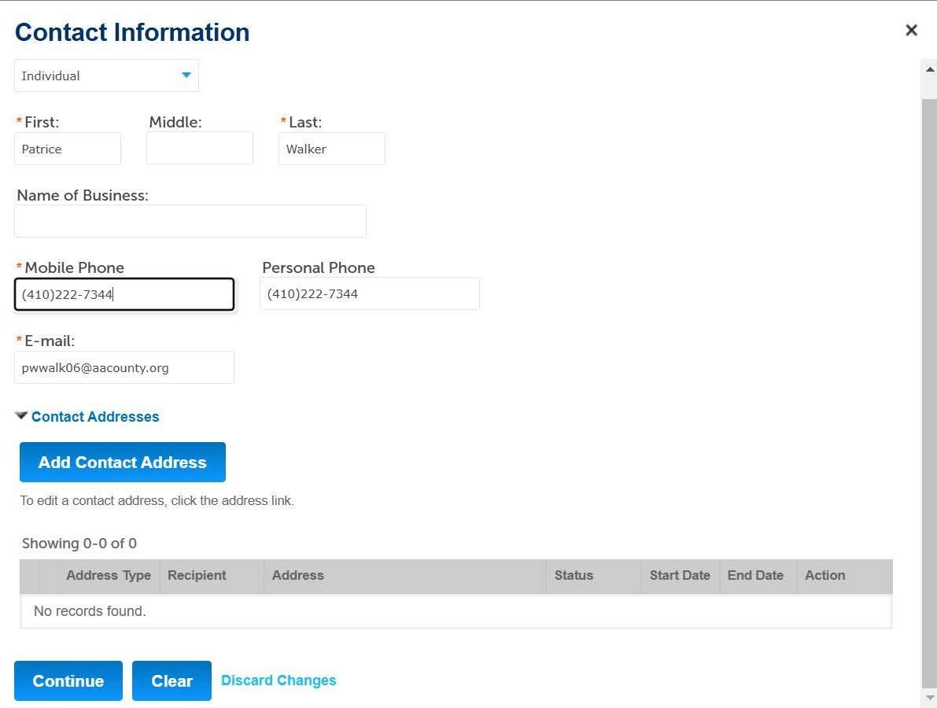Select the Mobile Phone input field
The height and width of the screenshot is (708, 937).
point(124,293)
